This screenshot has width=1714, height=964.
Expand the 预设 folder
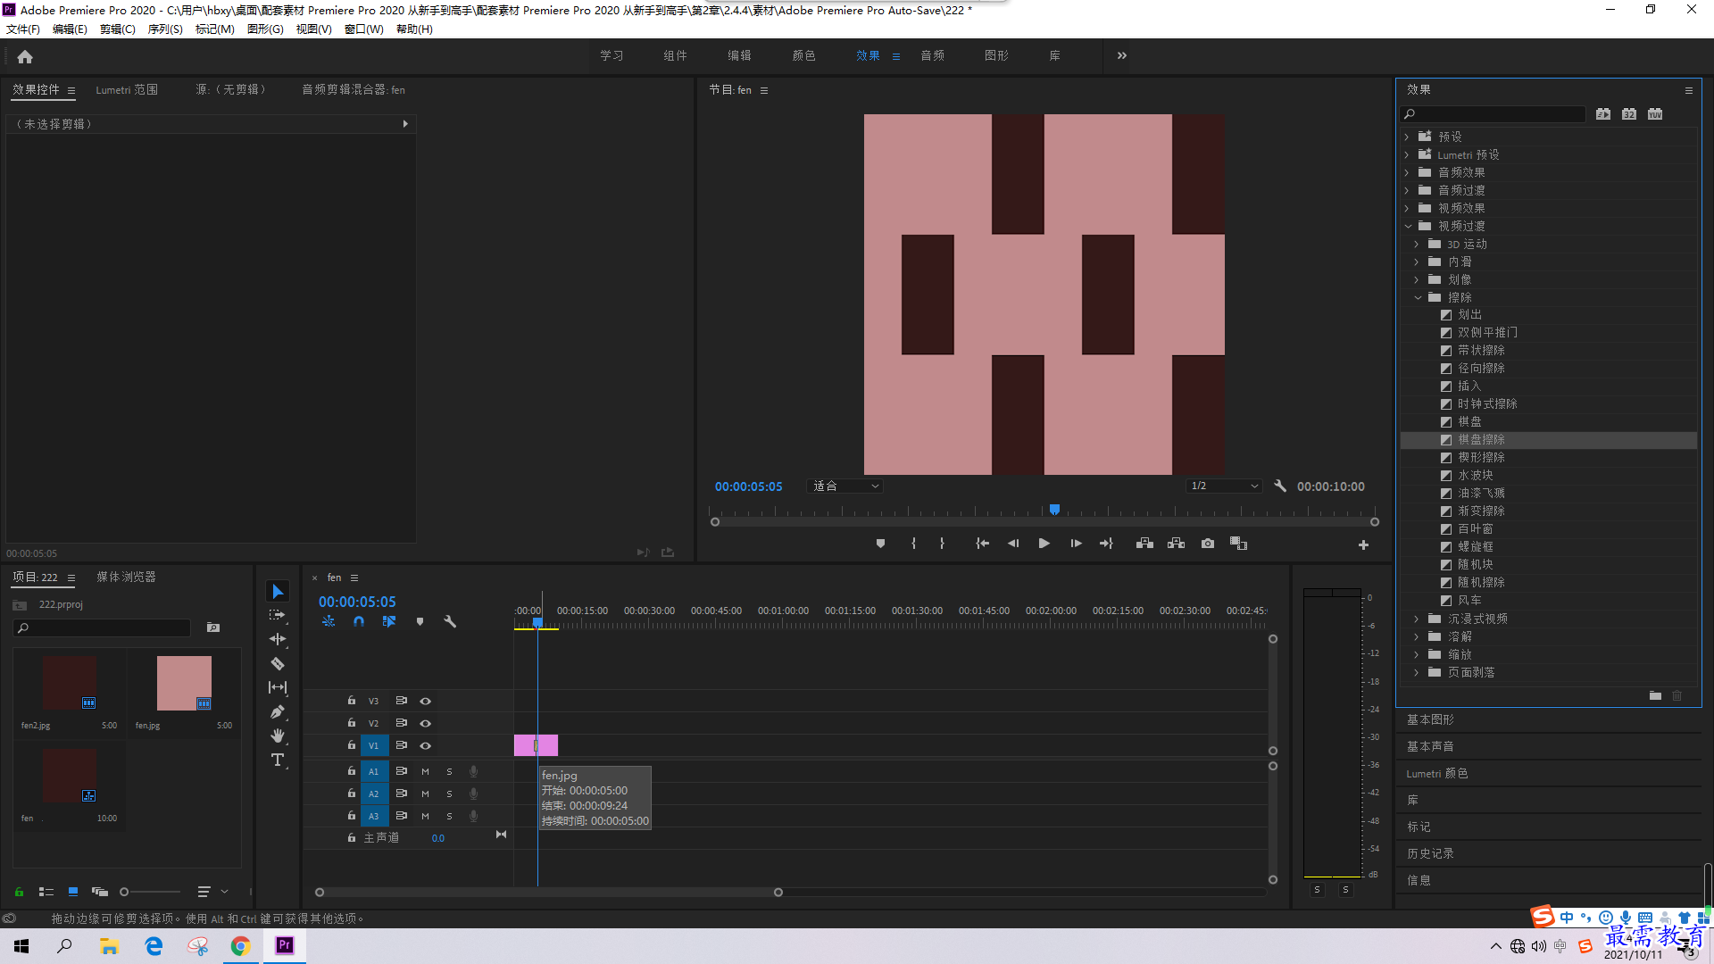tap(1407, 137)
